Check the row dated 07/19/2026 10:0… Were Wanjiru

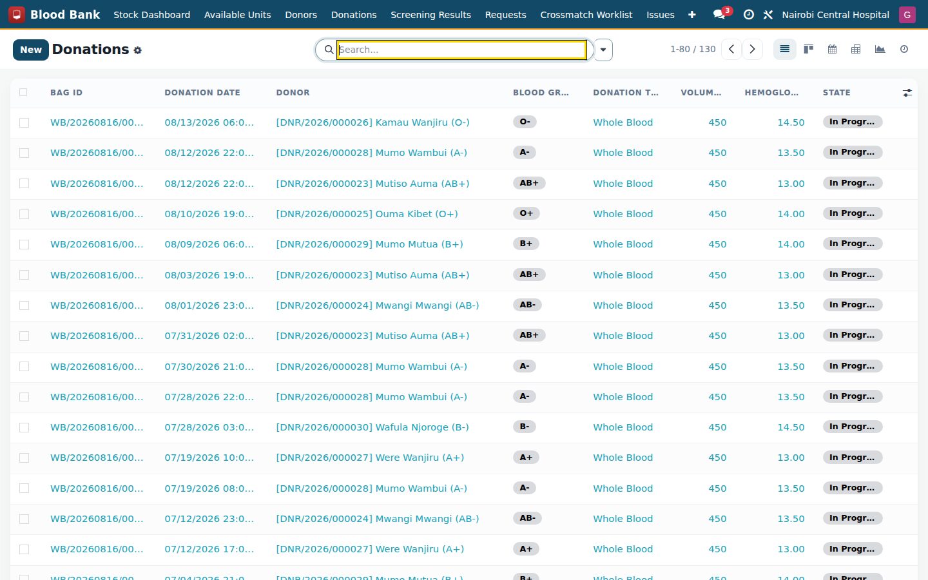pos(24,458)
